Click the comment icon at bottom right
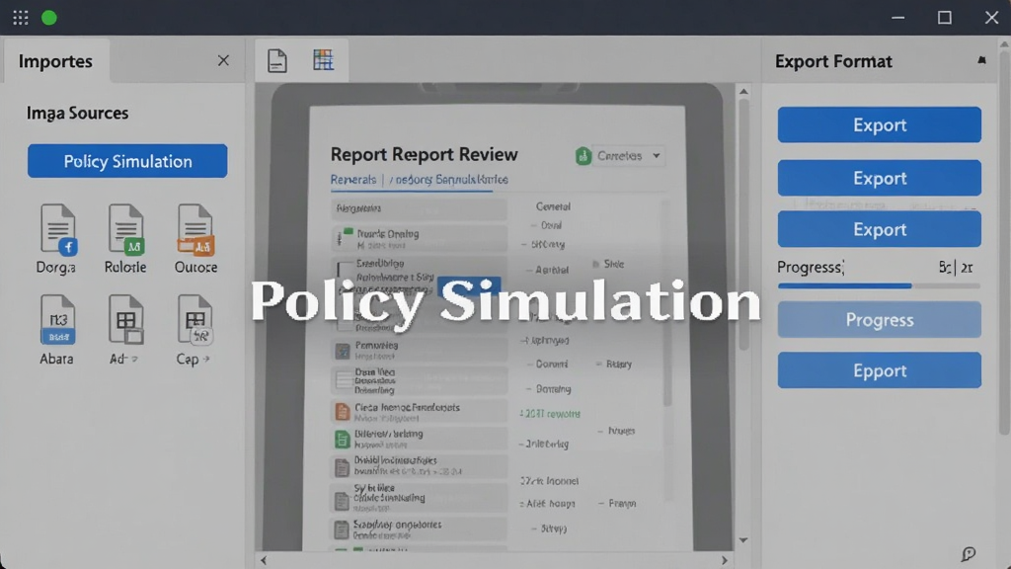 (x=968, y=553)
